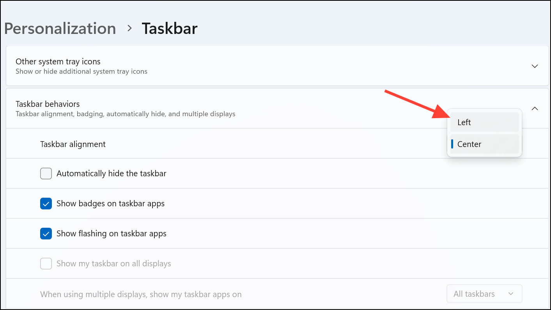Tick Show my taskbar on all displays checkbox

click(x=46, y=264)
